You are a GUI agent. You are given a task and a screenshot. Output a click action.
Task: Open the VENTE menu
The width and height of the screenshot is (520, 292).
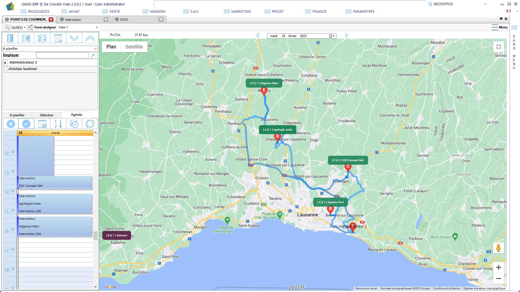coord(111,11)
